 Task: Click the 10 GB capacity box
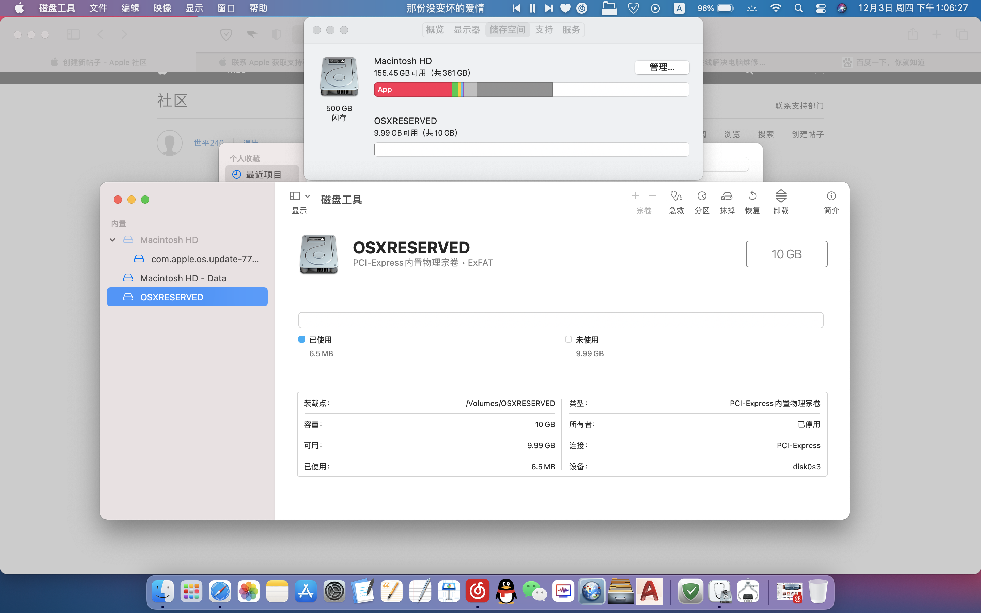tap(787, 254)
